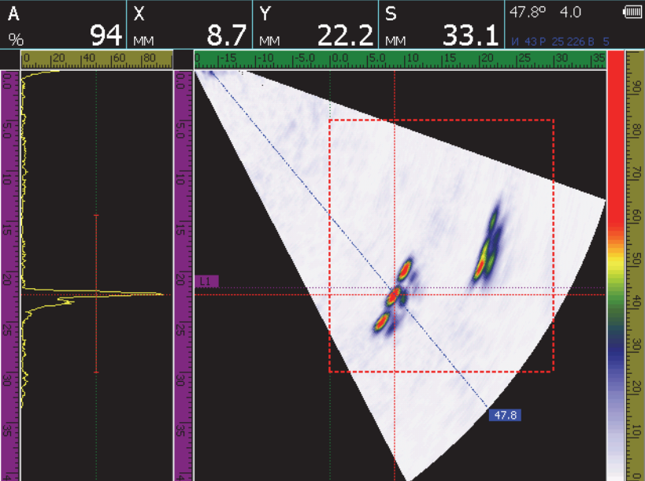645x481 pixels.
Task: Select the X mm position readout
Action: [x=189, y=24]
